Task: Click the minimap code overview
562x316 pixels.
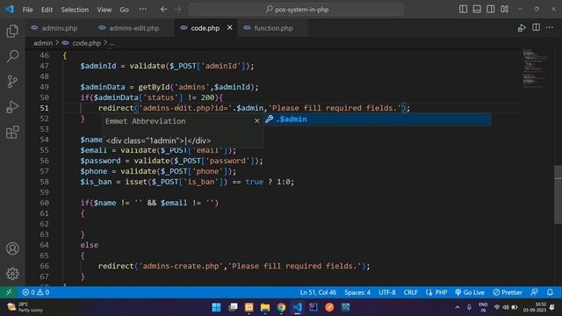Action: click(535, 68)
